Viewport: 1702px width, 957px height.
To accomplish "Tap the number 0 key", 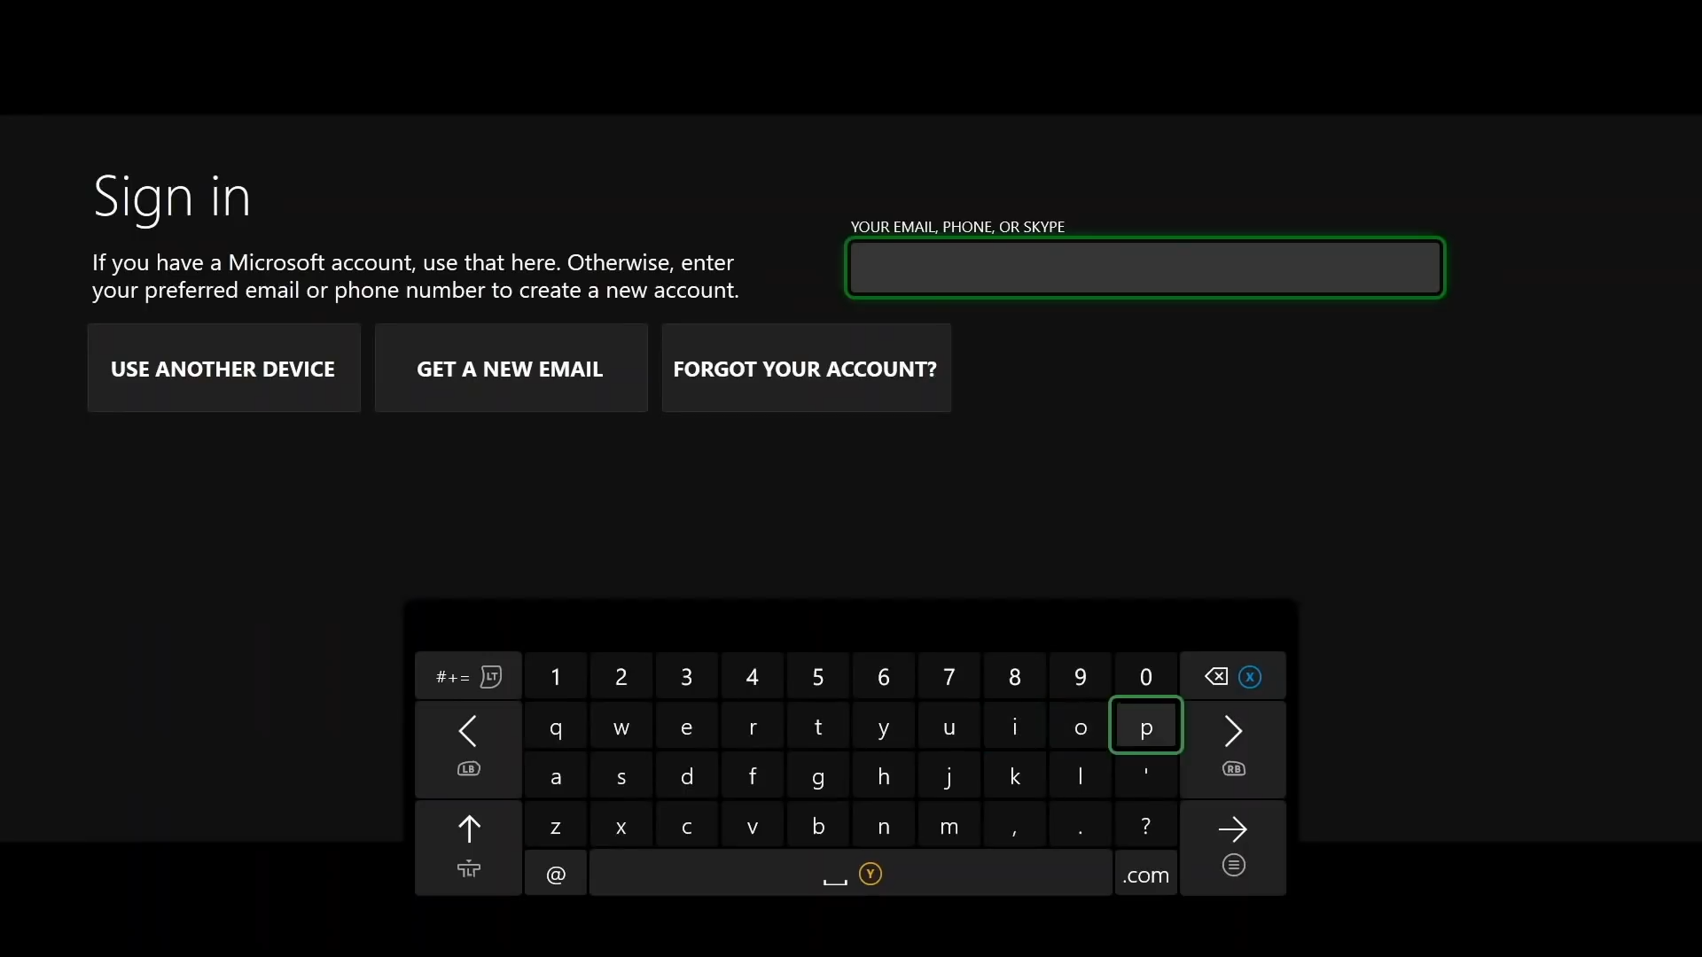I will (x=1146, y=677).
